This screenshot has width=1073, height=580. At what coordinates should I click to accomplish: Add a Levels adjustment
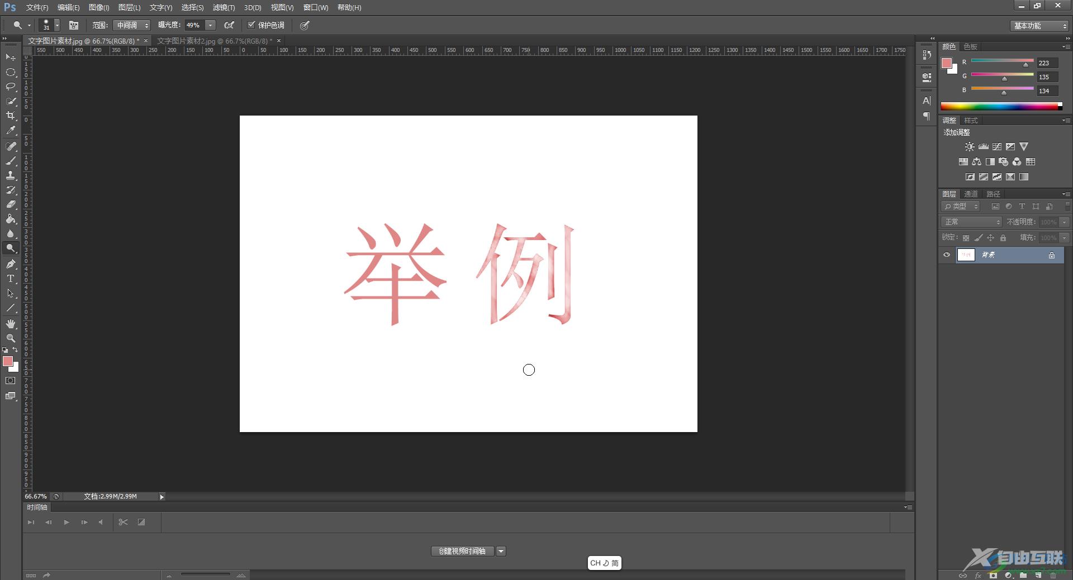click(x=983, y=147)
